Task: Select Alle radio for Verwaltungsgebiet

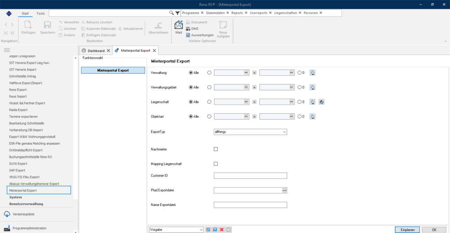Action: point(191,87)
